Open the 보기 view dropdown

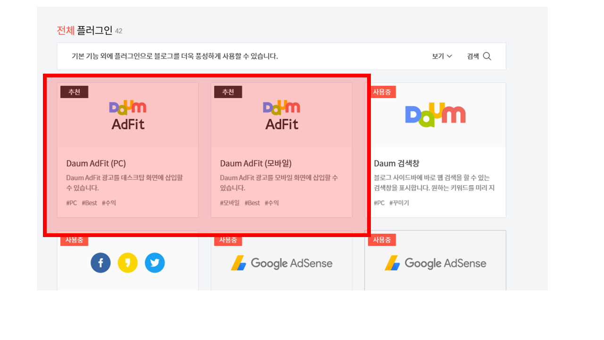[x=442, y=56]
